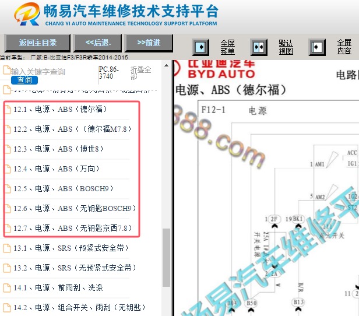This screenshot has width=359, height=316.
Task: Click the default view split icon
Action: (259, 47)
